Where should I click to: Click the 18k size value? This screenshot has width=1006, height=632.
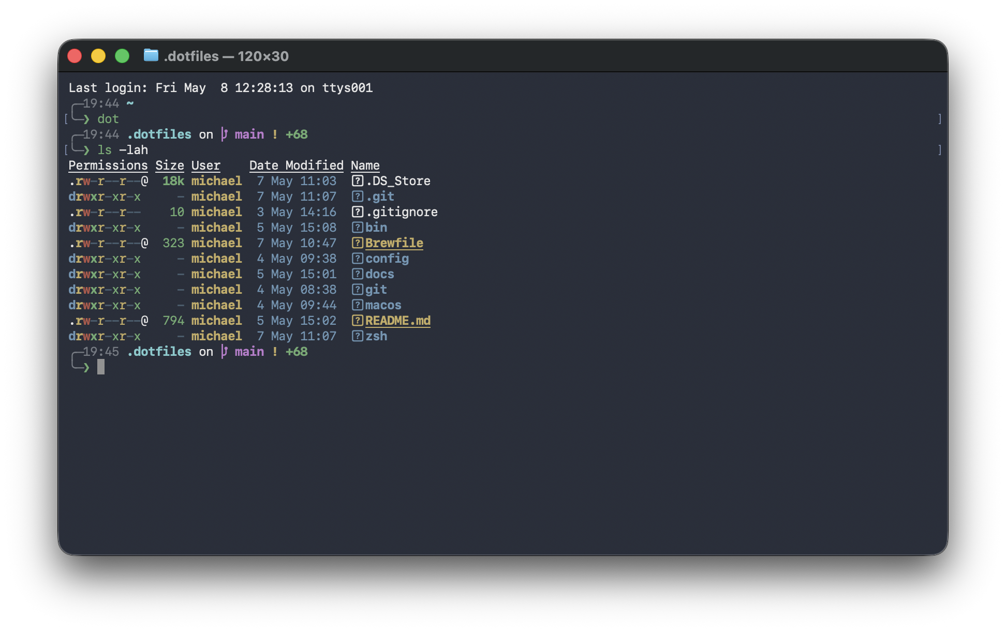coord(173,181)
